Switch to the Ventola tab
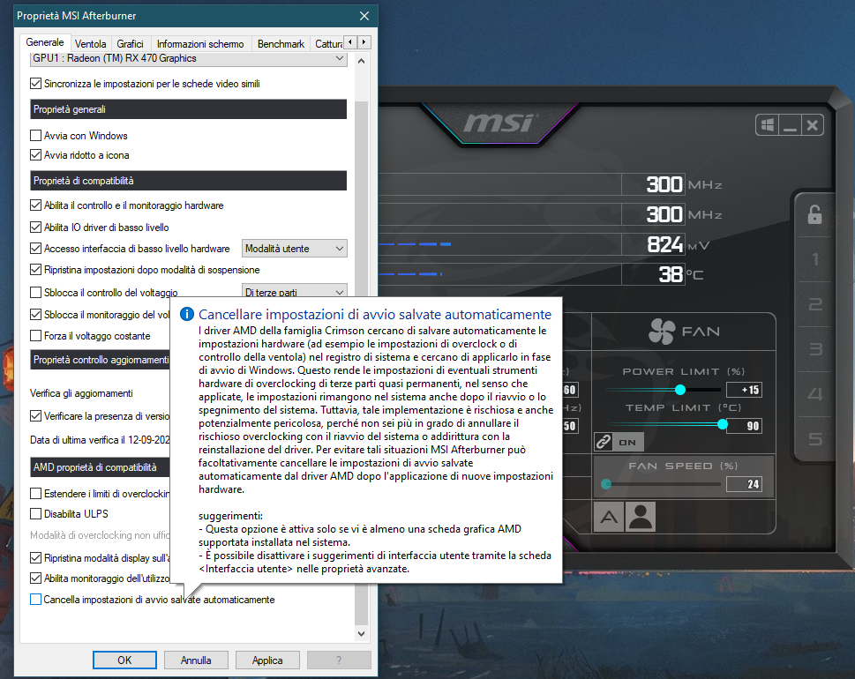Image resolution: width=855 pixels, height=679 pixels. 91,43
